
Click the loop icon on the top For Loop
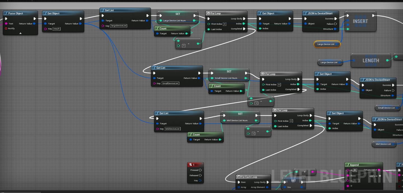209,13
